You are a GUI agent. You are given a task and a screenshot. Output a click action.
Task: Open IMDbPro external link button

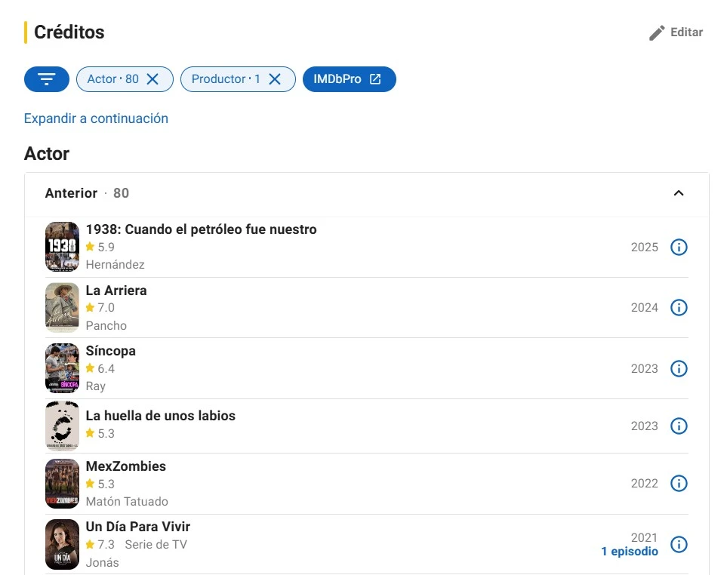pos(349,79)
